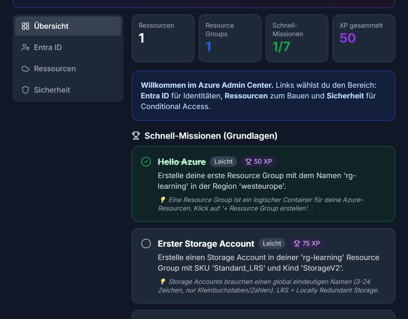This screenshot has width=408, height=319.
Task: Toggle the circle for Erster Storage Account mission
Action: tap(146, 243)
